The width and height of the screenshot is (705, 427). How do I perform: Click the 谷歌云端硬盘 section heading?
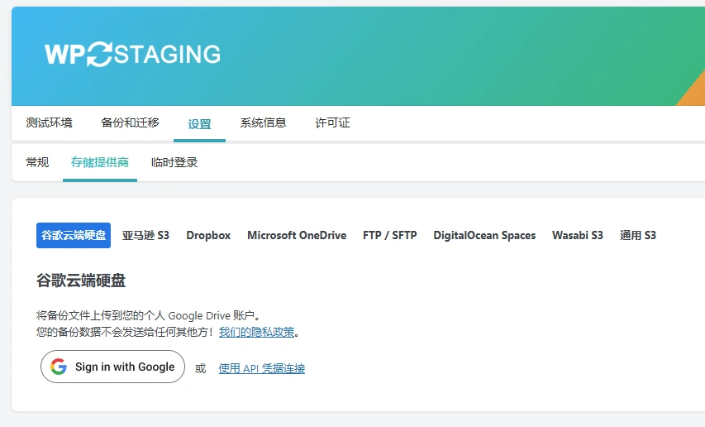pos(81,281)
